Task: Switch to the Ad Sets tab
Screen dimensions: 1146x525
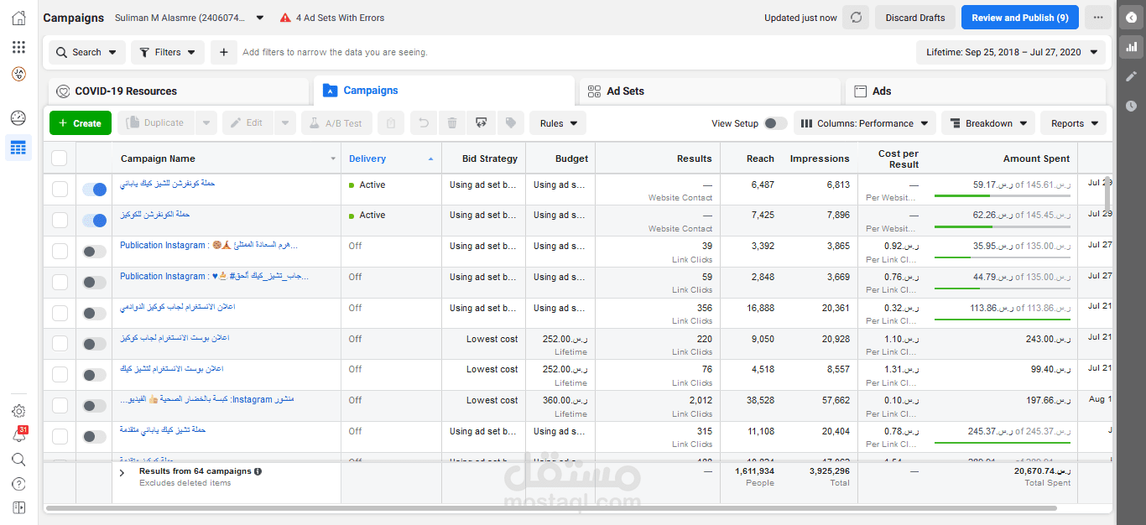Action: (710, 91)
